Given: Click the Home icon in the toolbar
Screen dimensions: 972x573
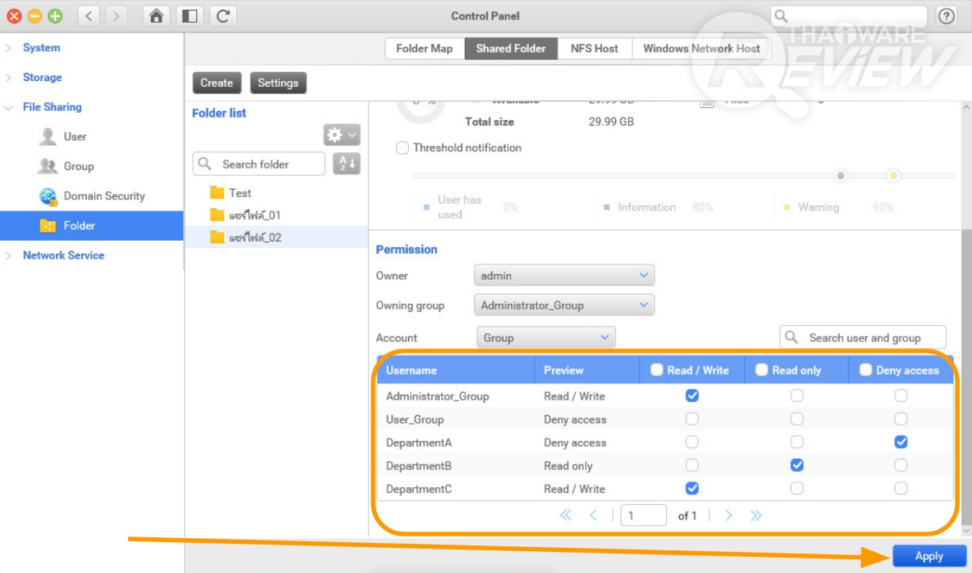Looking at the screenshot, I should pos(157,16).
